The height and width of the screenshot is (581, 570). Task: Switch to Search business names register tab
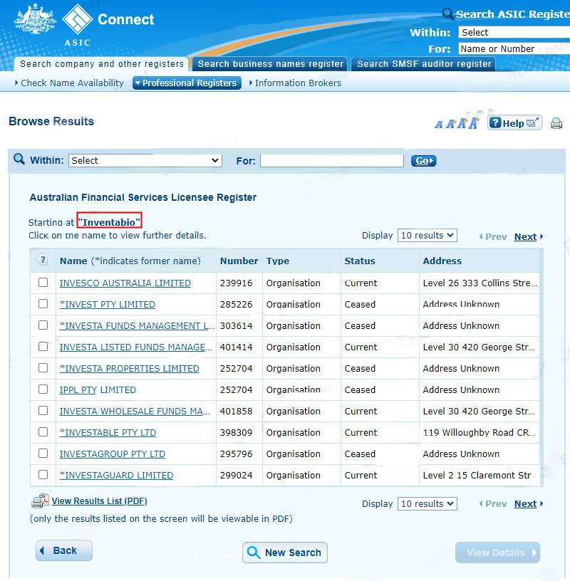[x=270, y=64]
